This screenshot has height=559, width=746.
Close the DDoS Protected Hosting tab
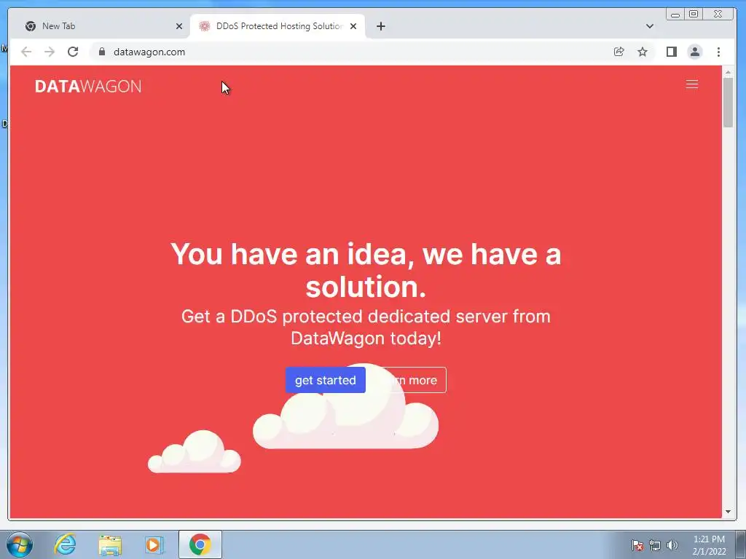(x=353, y=26)
